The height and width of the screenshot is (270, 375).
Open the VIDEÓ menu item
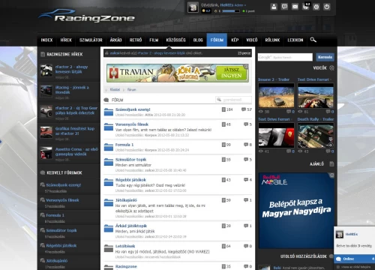point(252,40)
